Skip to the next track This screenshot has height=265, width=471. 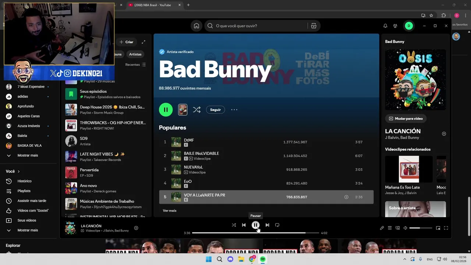coord(267,225)
